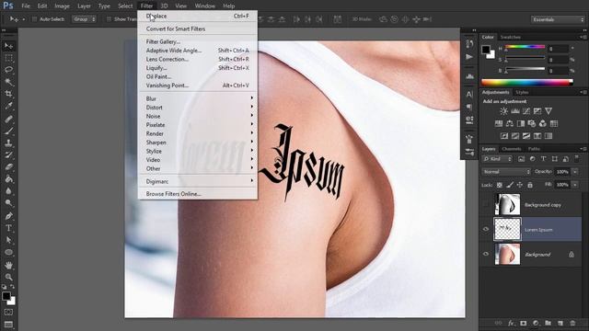Hide the Lorem Ipsum layer

(x=486, y=229)
